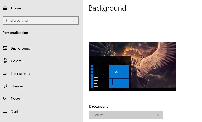Screen dimensions: 202x122
Task: Navigate to the Start settings label
Action: click(x=15, y=111)
